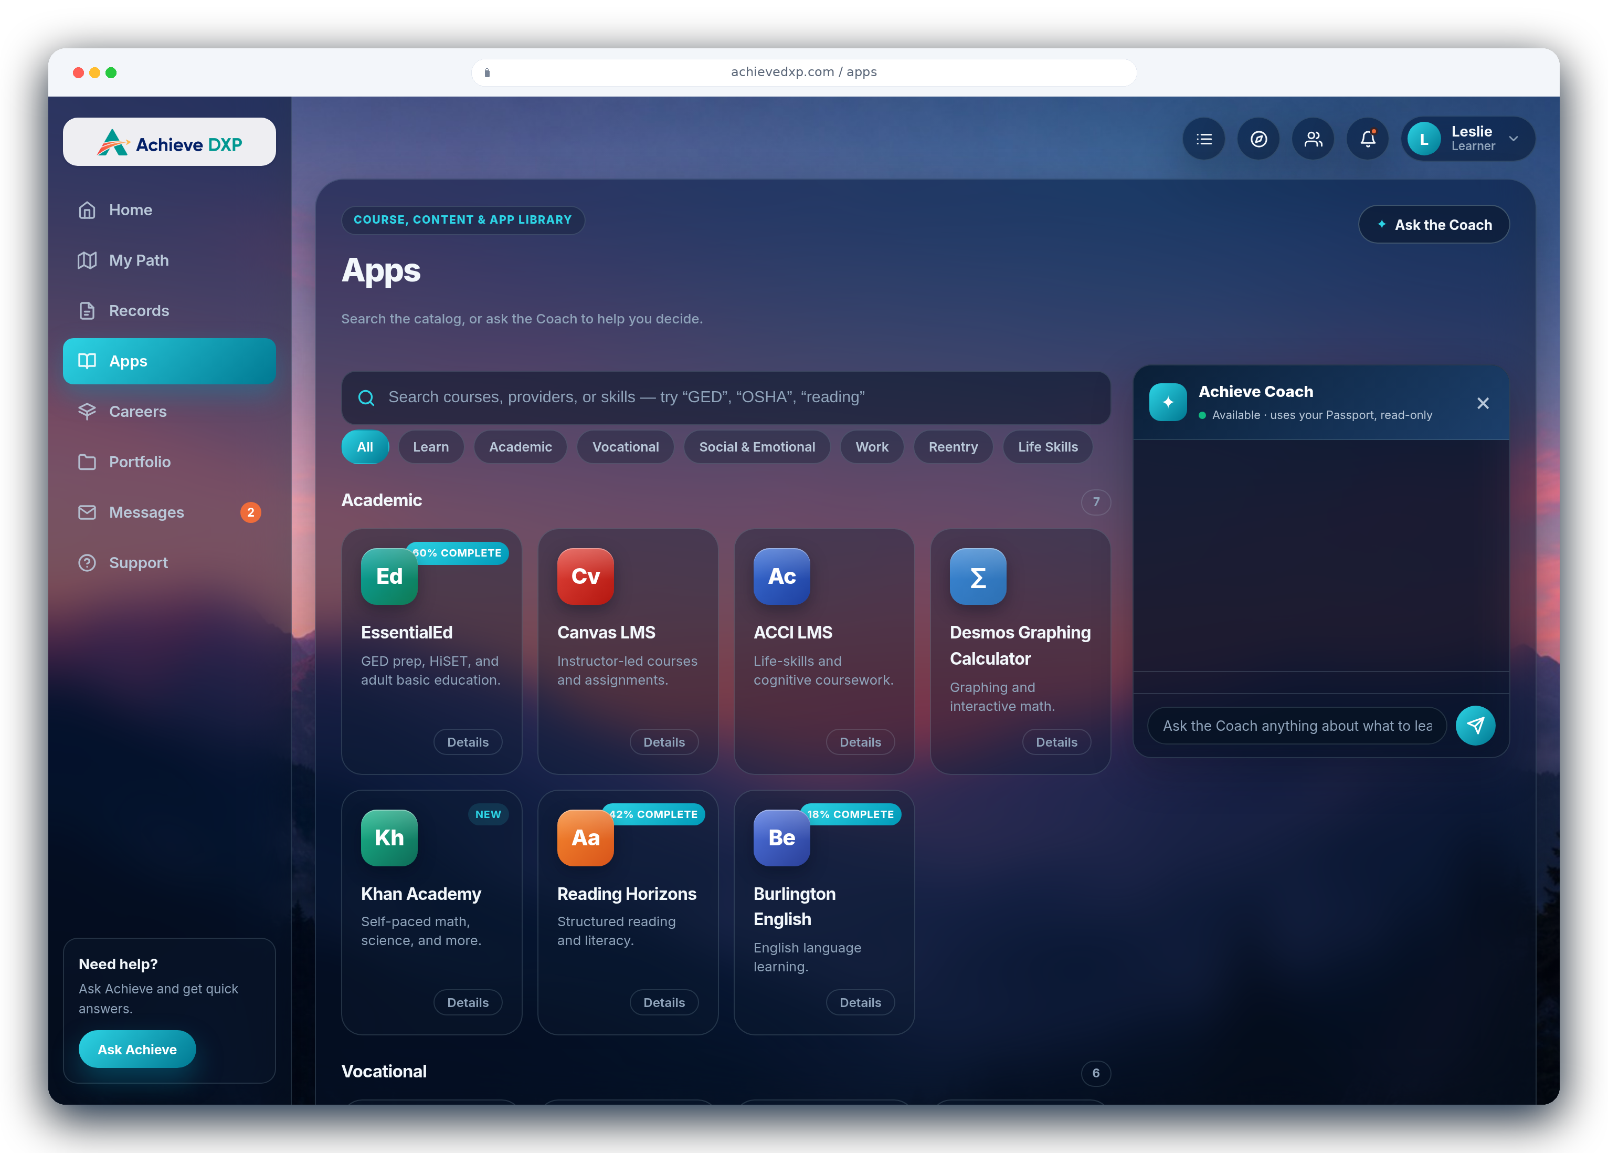Viewport: 1608px width, 1153px height.
Task: Open Portfolio in sidebar
Action: click(x=170, y=462)
